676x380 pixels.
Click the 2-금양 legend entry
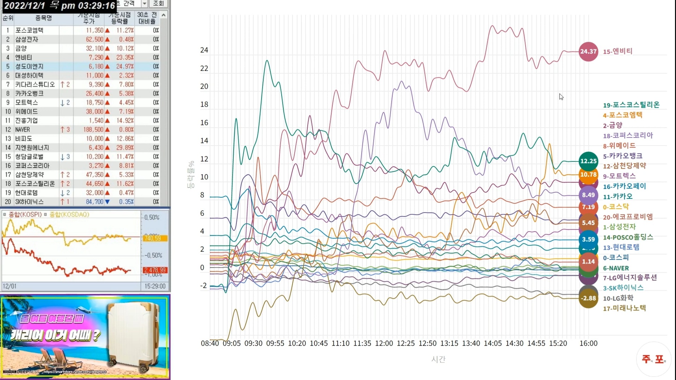point(613,125)
